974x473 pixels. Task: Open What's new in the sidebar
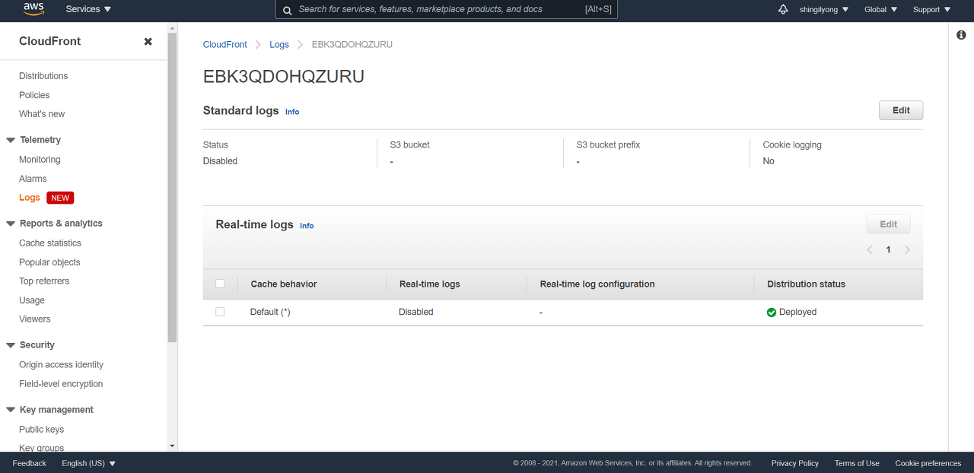point(42,114)
